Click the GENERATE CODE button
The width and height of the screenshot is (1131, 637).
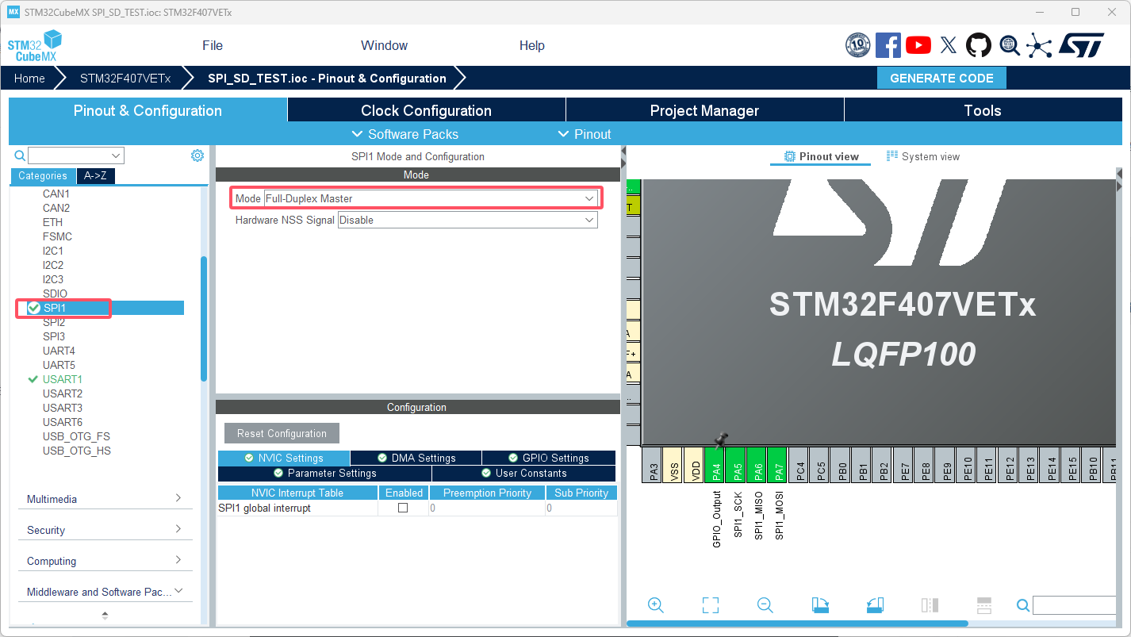point(941,78)
